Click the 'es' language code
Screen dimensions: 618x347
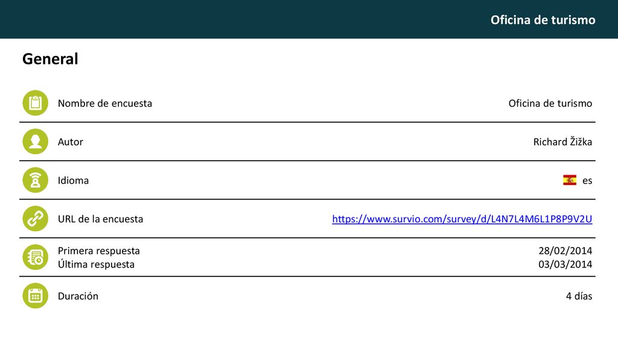(587, 181)
